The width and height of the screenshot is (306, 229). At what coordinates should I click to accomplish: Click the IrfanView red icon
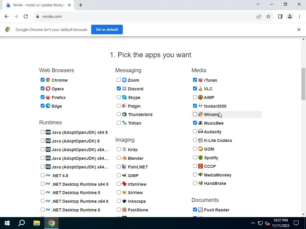tap(124, 184)
